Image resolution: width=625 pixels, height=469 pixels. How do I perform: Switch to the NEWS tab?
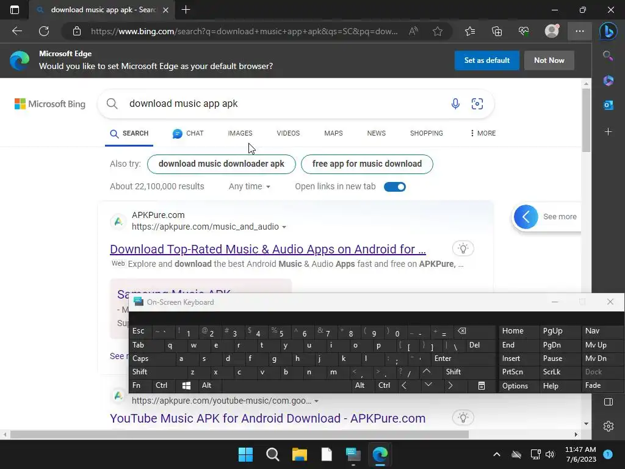click(376, 133)
